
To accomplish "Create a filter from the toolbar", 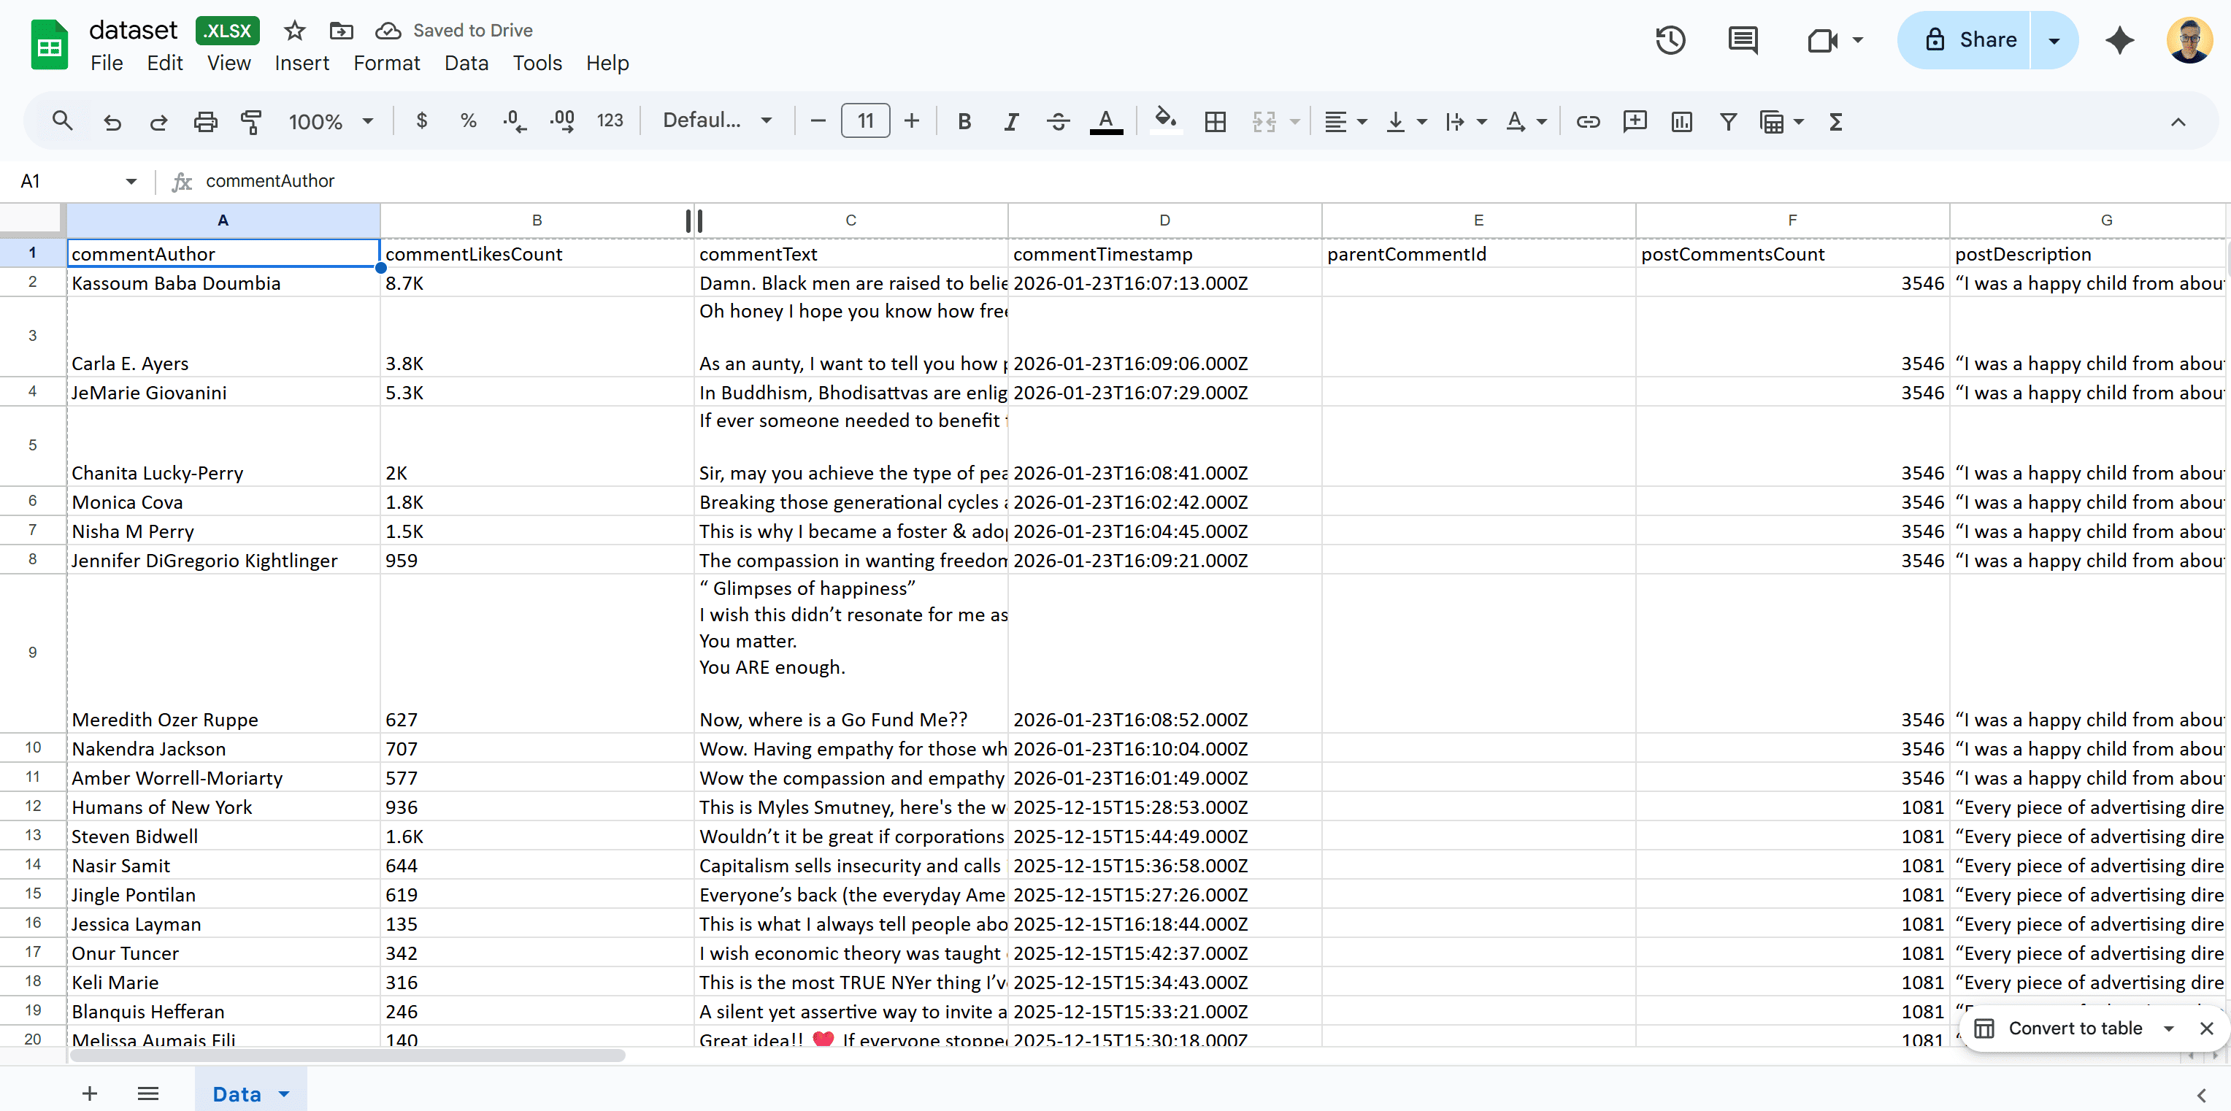I will coord(1728,121).
